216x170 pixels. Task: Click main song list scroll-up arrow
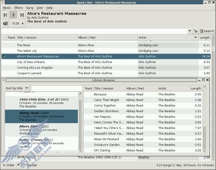tap(213, 35)
